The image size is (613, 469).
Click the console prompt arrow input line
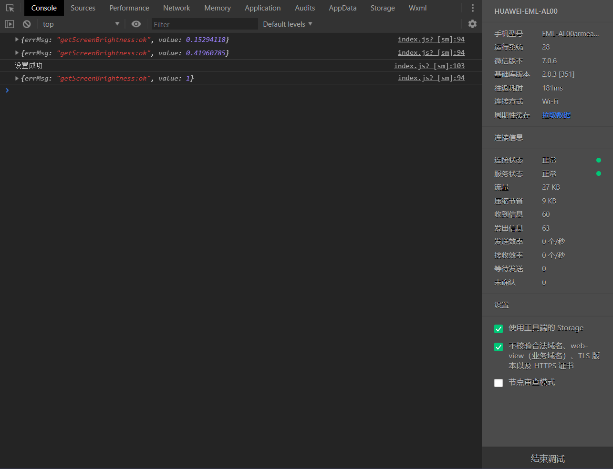coord(241,90)
